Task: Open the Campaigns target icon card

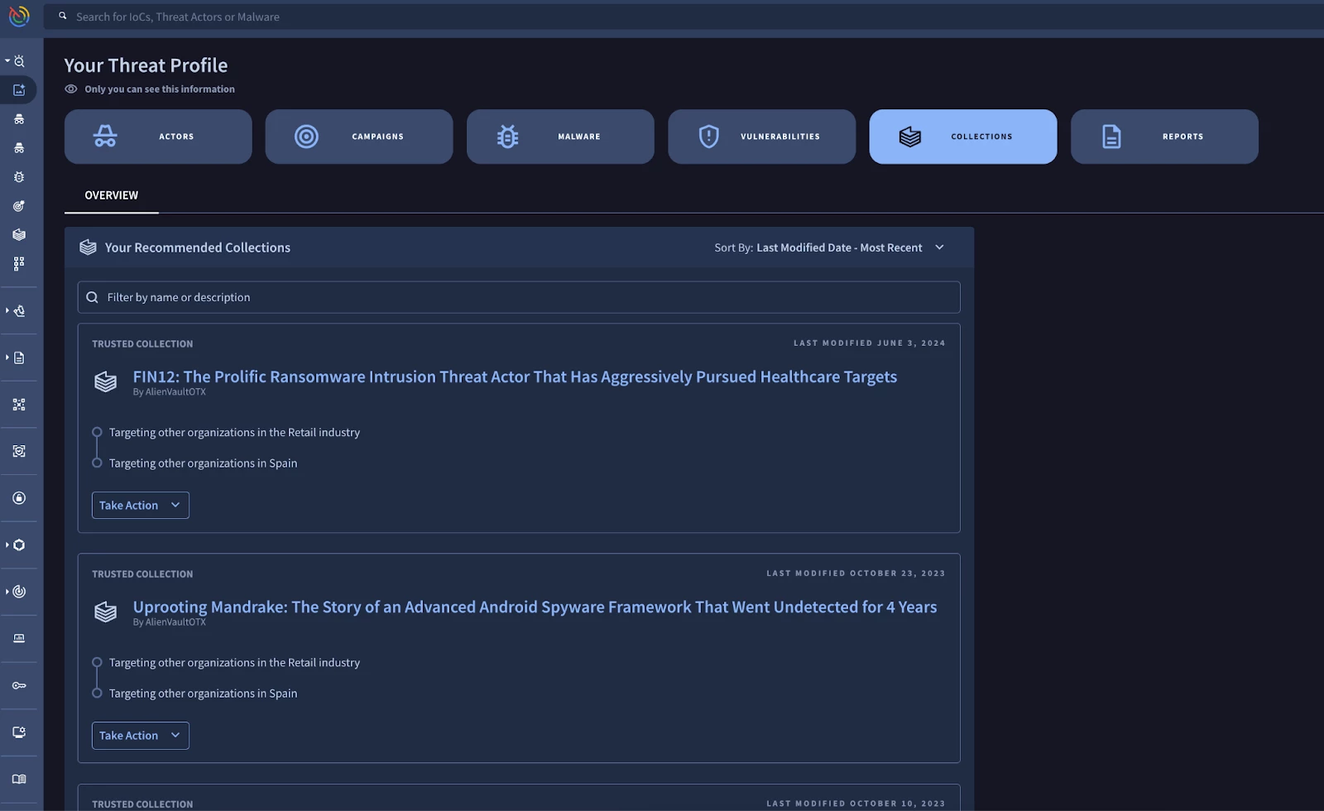Action: pyautogui.click(x=359, y=137)
